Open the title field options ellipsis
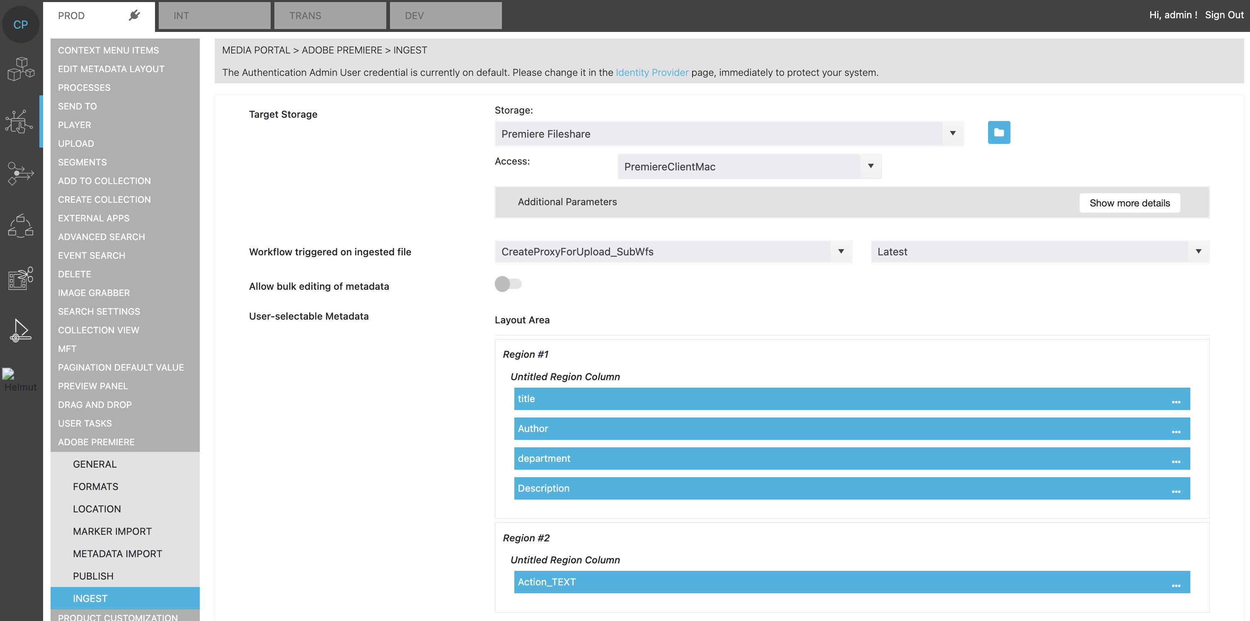The height and width of the screenshot is (621, 1250). pyautogui.click(x=1176, y=402)
